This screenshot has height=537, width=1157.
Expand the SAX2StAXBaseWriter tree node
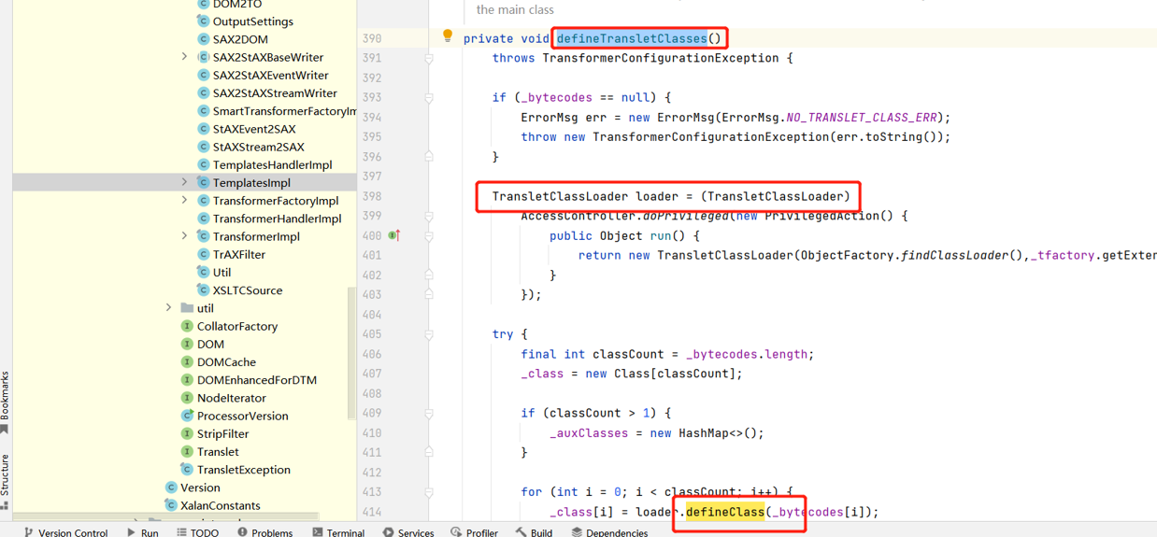click(184, 57)
